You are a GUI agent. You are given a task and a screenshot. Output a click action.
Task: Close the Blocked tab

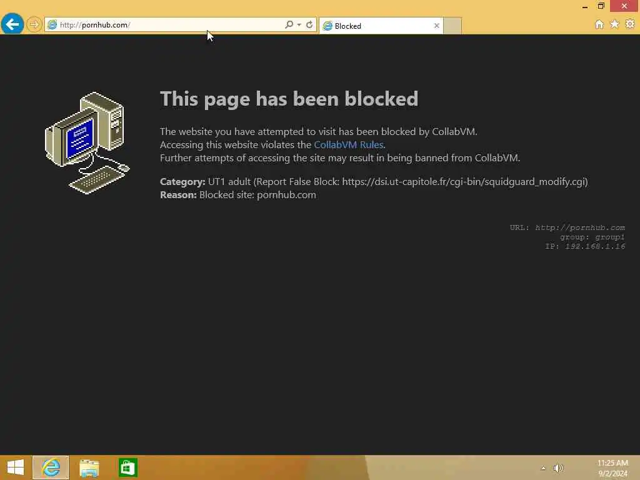point(436,26)
